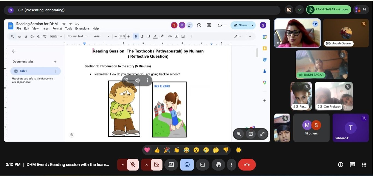This screenshot has height=176, width=373.
Task: Open the Share button dropdown arrow
Action: pyautogui.click(x=252, y=25)
